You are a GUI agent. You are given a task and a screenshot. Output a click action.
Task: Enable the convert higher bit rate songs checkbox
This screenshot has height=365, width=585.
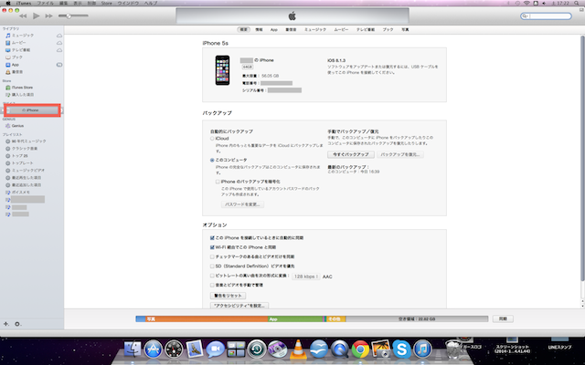pyautogui.click(x=212, y=276)
